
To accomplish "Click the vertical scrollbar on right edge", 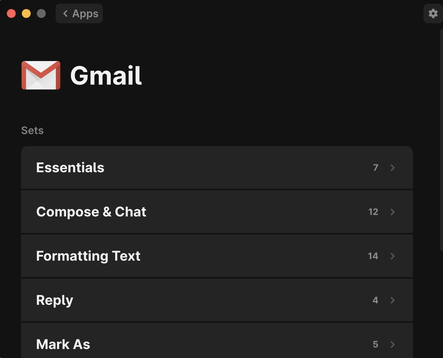I will click(441, 140).
